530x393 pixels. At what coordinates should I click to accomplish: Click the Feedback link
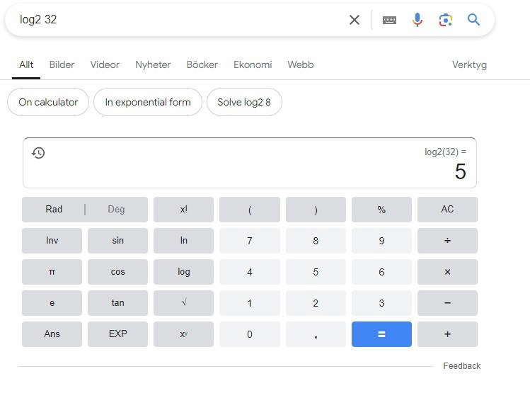tap(461, 366)
